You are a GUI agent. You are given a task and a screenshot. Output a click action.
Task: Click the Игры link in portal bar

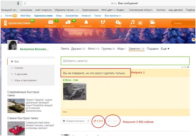pyautogui.click(x=59, y=16)
